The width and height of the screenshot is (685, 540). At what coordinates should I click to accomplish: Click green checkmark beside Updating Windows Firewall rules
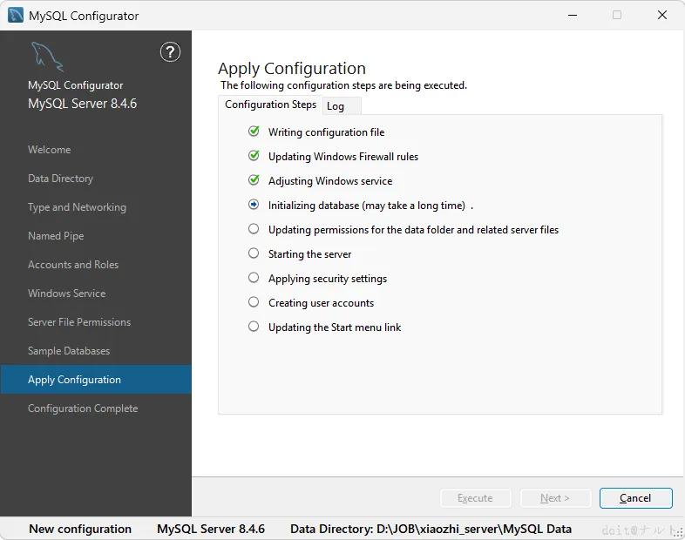click(254, 156)
